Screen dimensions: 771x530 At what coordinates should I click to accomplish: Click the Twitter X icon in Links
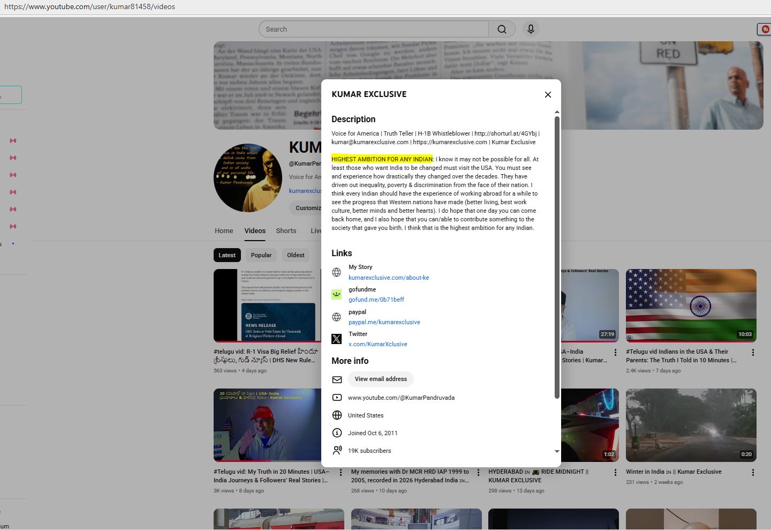click(x=336, y=339)
